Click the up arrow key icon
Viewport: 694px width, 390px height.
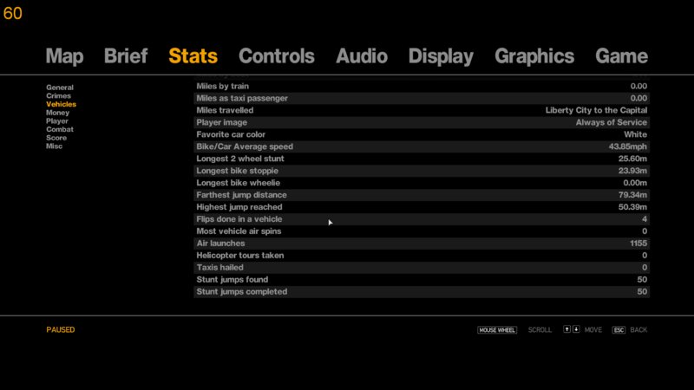[566, 329]
